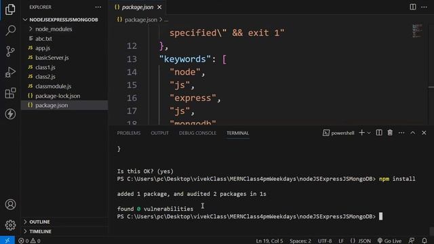
Task: Click the package.json breadcrumb
Action: point(140,20)
